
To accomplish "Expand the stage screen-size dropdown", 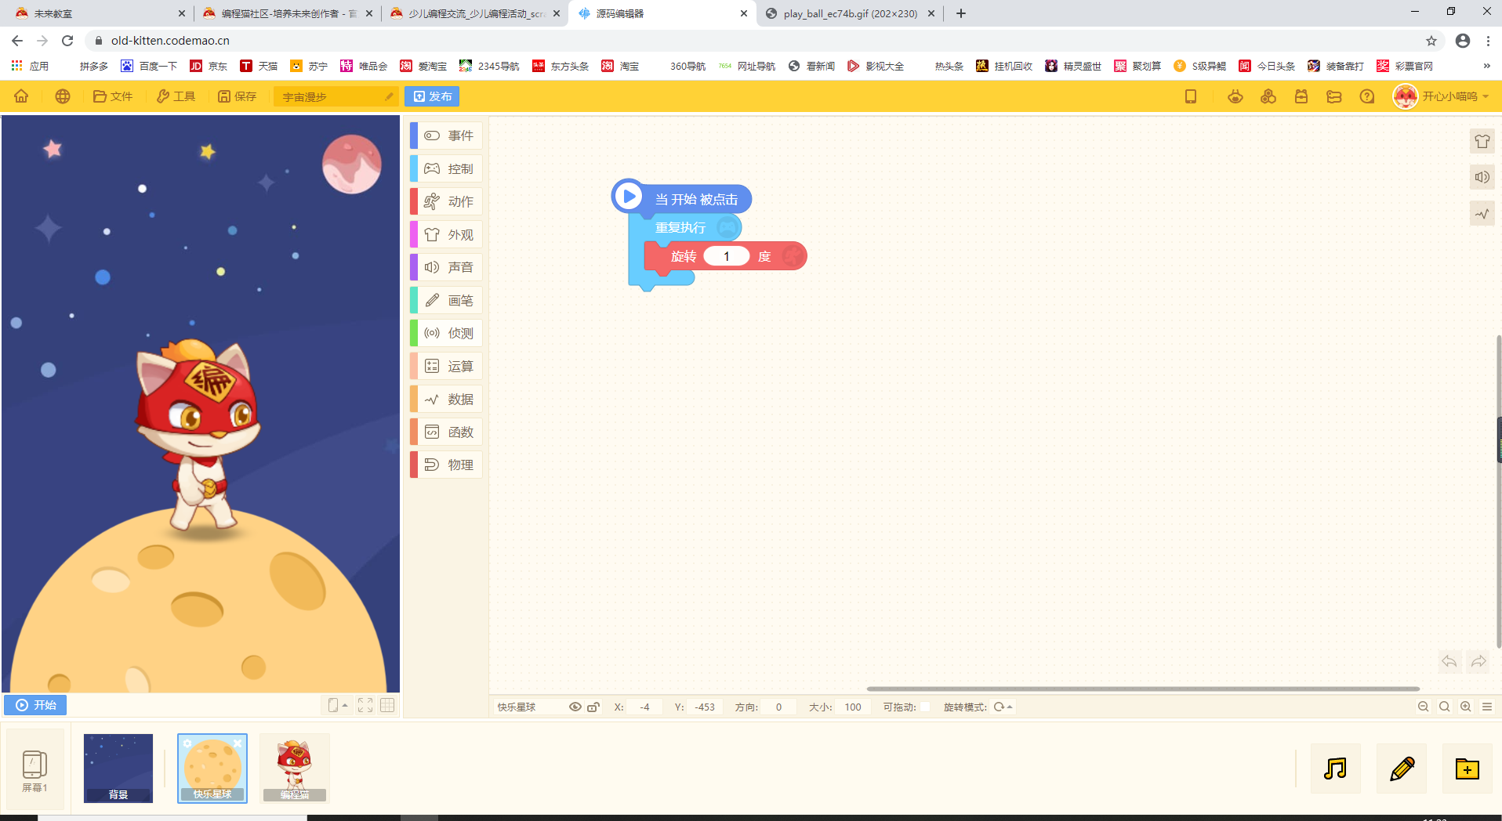I will pos(338,705).
